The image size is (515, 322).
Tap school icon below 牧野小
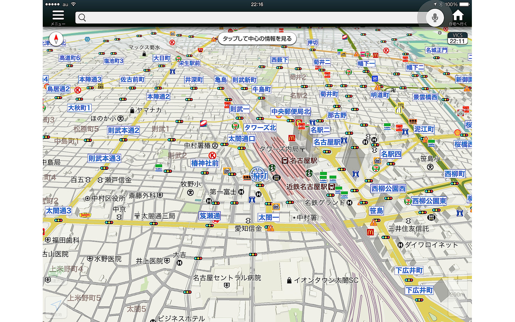(190, 193)
